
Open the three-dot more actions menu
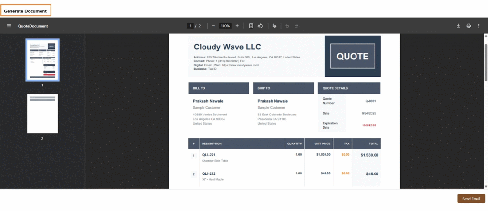tap(479, 26)
